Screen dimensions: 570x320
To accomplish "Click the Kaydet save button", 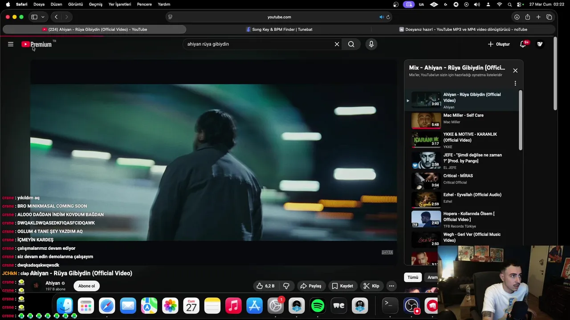I will pyautogui.click(x=342, y=286).
